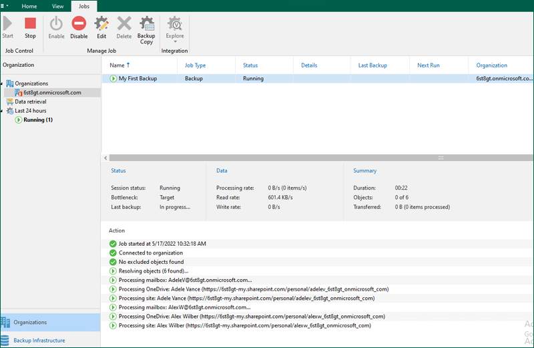Select 6st8gt.onmicrosoft.com organization node
Screen dimensions: 534x348
point(52,92)
